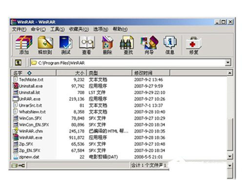Select the WinRAR.exe file icon
The width and height of the screenshot is (244, 183).
pyautogui.click(x=16, y=137)
